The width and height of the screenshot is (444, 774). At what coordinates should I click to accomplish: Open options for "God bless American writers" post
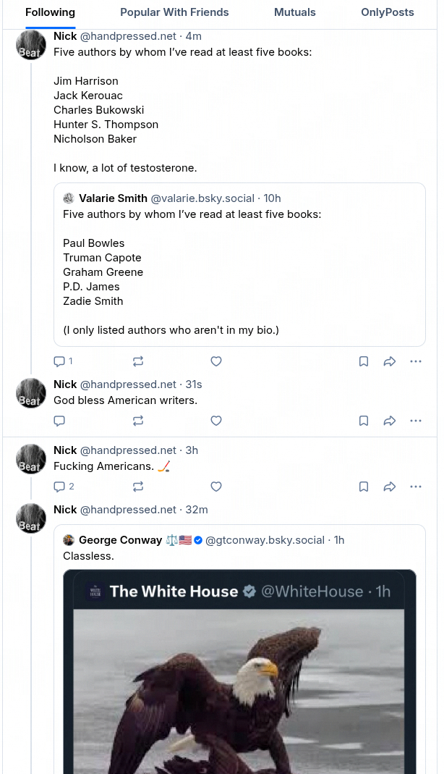(x=416, y=421)
